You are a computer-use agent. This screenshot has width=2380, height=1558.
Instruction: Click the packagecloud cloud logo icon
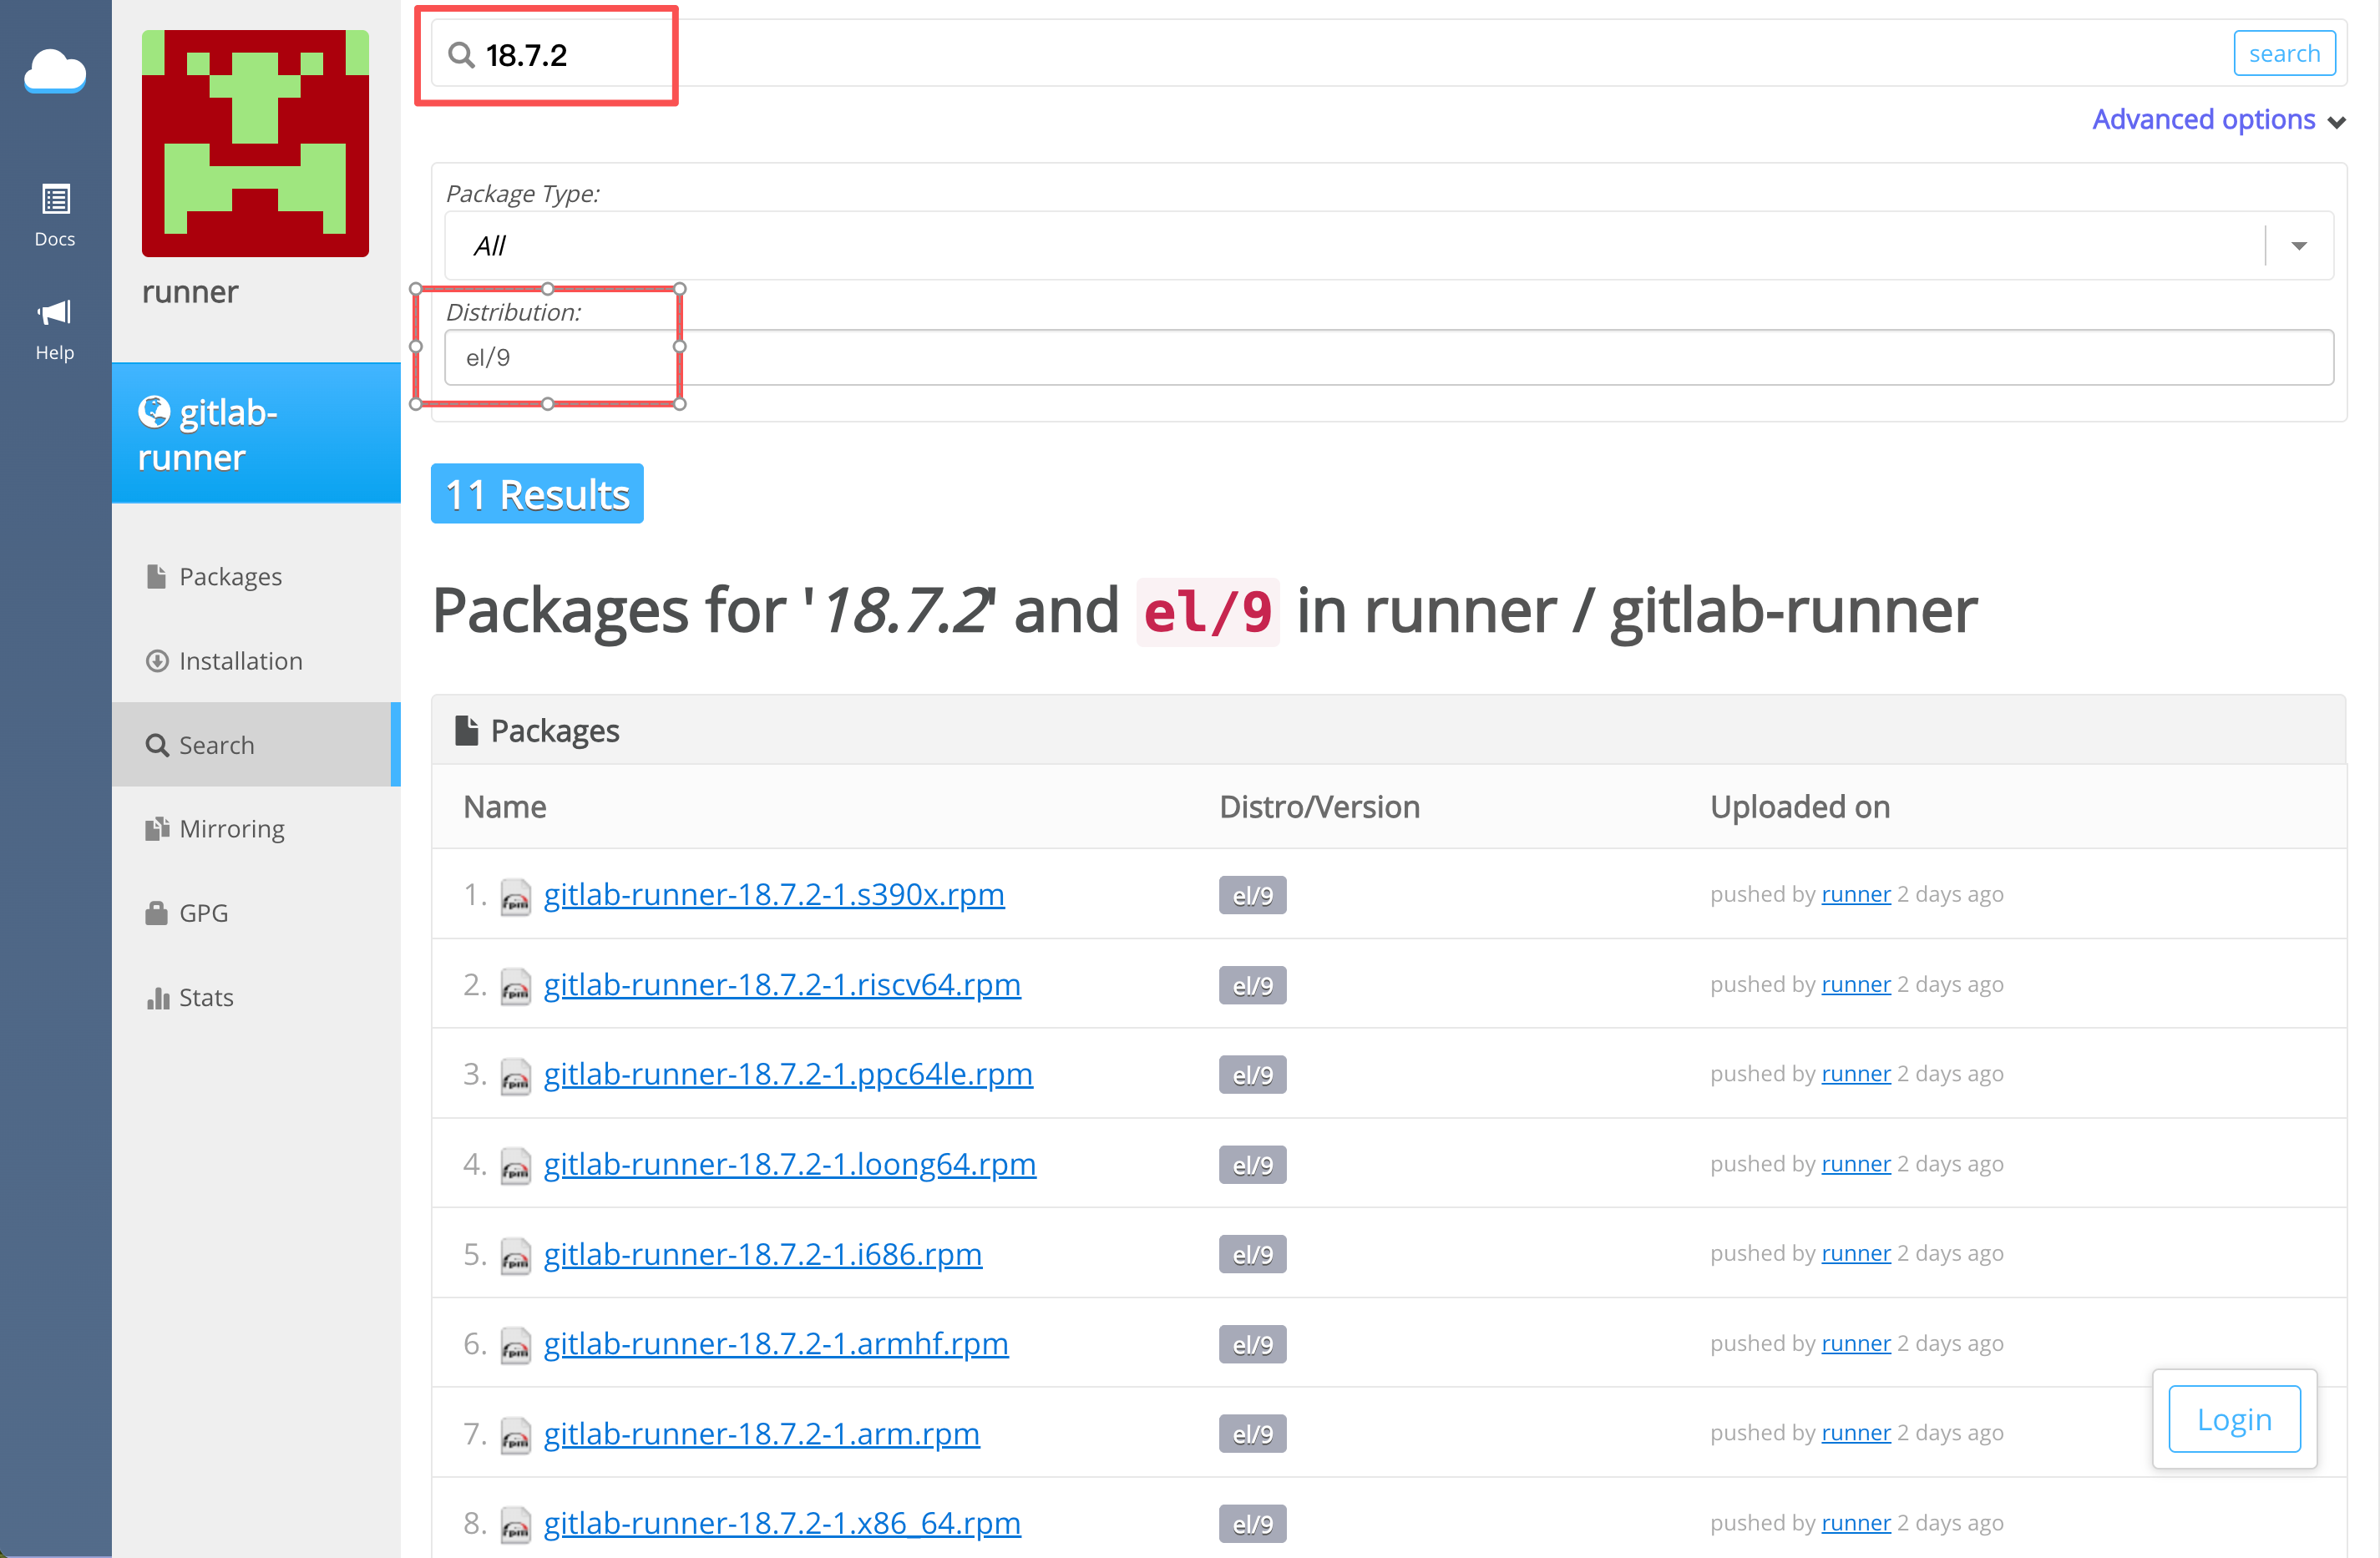[55, 70]
